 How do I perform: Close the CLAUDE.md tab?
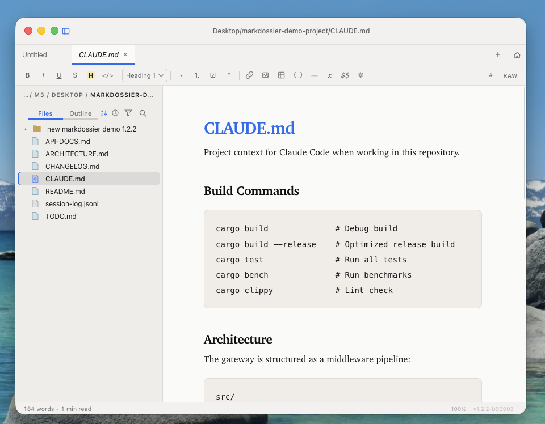(x=125, y=54)
